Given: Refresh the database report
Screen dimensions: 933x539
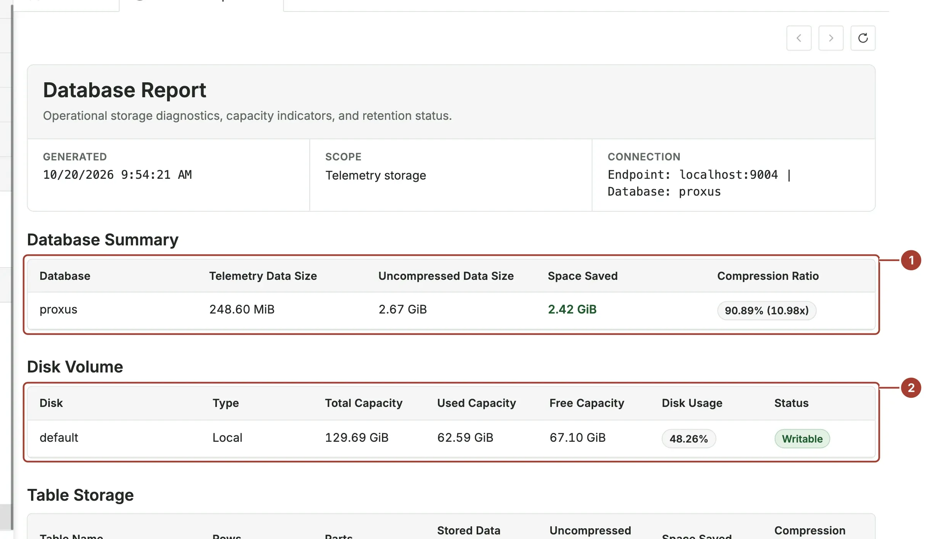Looking at the screenshot, I should tap(863, 38).
